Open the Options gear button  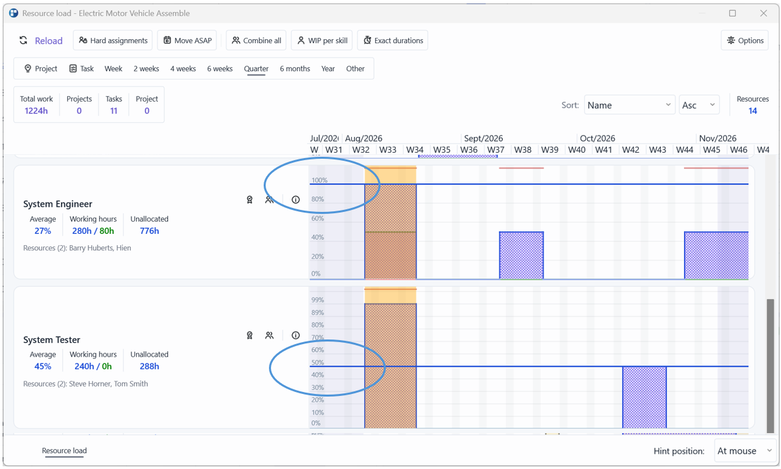click(744, 41)
